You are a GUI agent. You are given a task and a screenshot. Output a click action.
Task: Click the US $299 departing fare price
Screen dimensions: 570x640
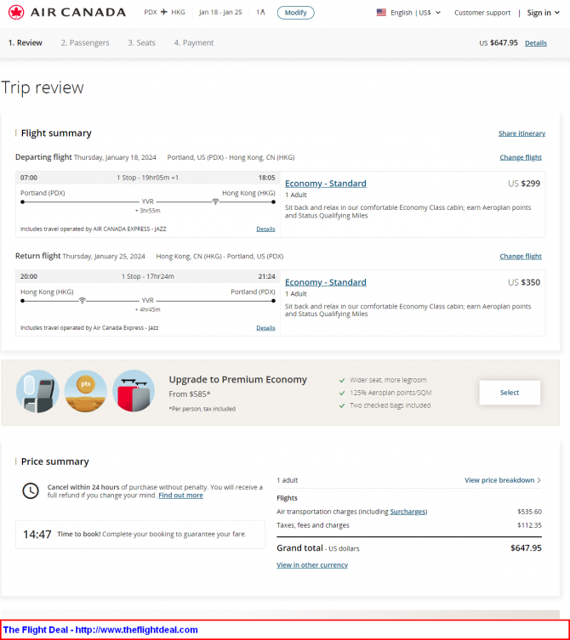(524, 184)
